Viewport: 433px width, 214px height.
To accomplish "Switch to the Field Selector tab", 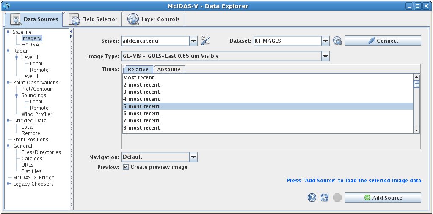I will point(93,19).
